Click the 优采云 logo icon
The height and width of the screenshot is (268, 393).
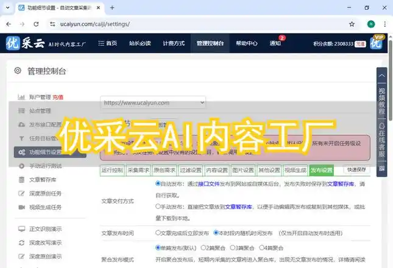13,43
